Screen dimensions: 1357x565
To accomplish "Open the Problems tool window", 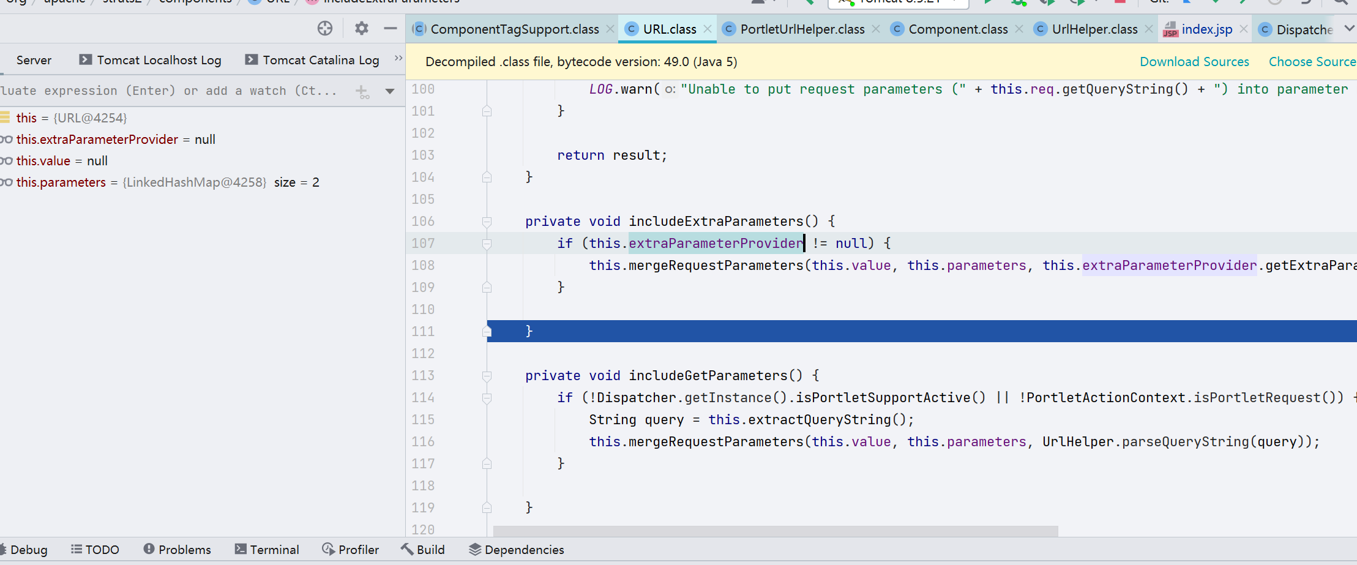I will [x=177, y=550].
